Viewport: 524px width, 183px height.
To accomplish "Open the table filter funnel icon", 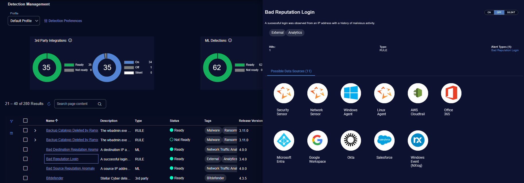I will tap(11, 121).
